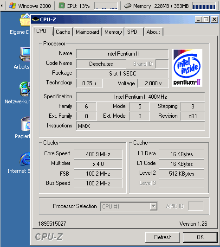Click the Technology value 0.25 µ
This screenshot has height=247, width=220.
coord(89,83)
